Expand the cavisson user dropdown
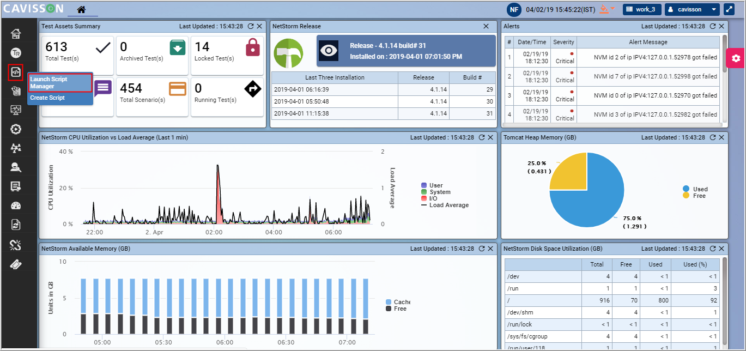Image resolution: width=746 pixels, height=351 pixels. tap(714, 9)
